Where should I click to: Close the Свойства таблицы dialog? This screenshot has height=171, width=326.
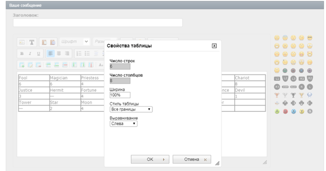[x=214, y=46]
